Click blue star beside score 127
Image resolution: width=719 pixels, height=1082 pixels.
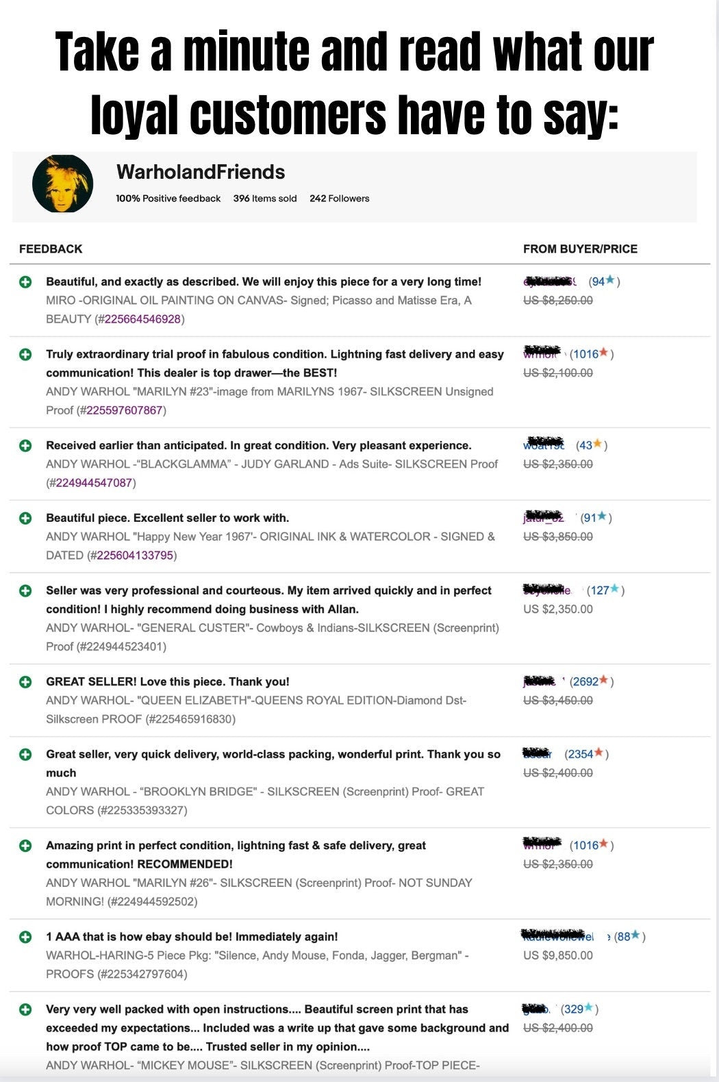coord(613,590)
